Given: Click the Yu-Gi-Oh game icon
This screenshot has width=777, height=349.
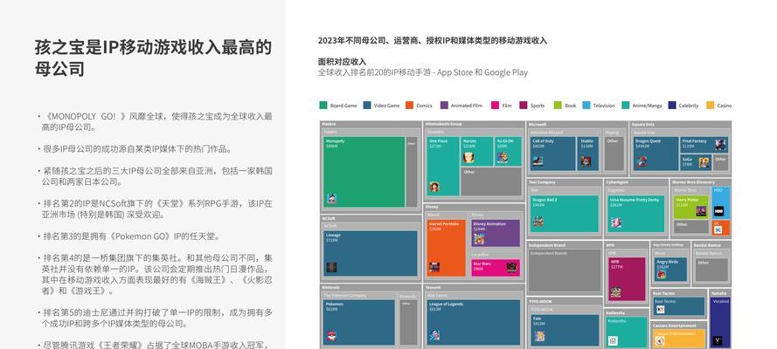Looking at the screenshot, I should [503, 158].
